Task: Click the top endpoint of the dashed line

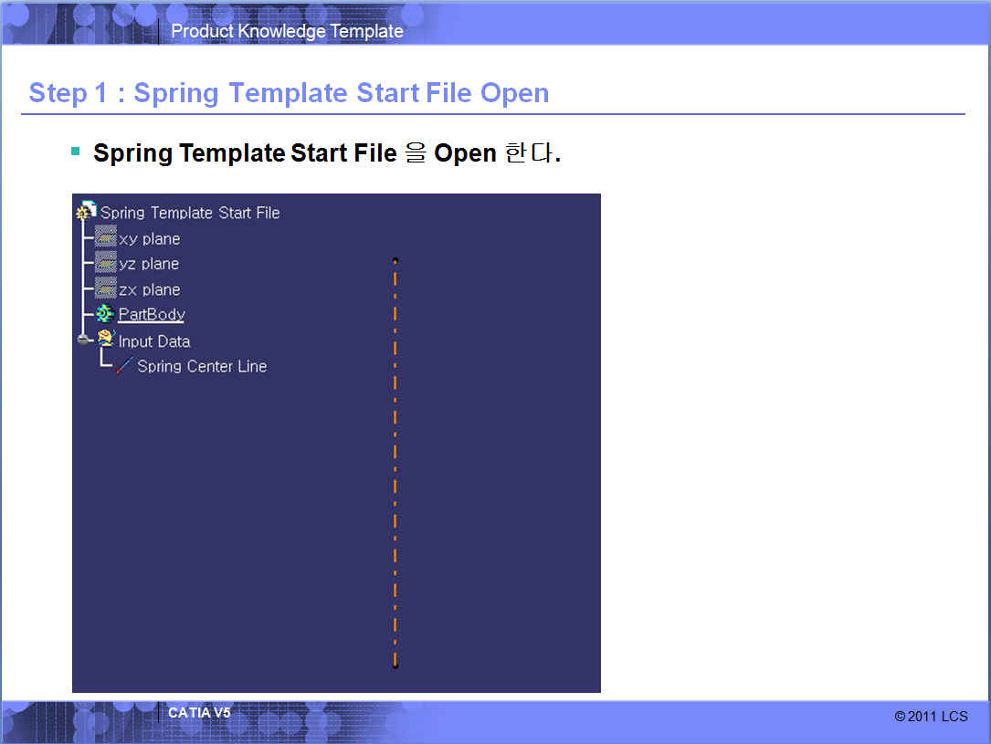Action: (x=395, y=260)
